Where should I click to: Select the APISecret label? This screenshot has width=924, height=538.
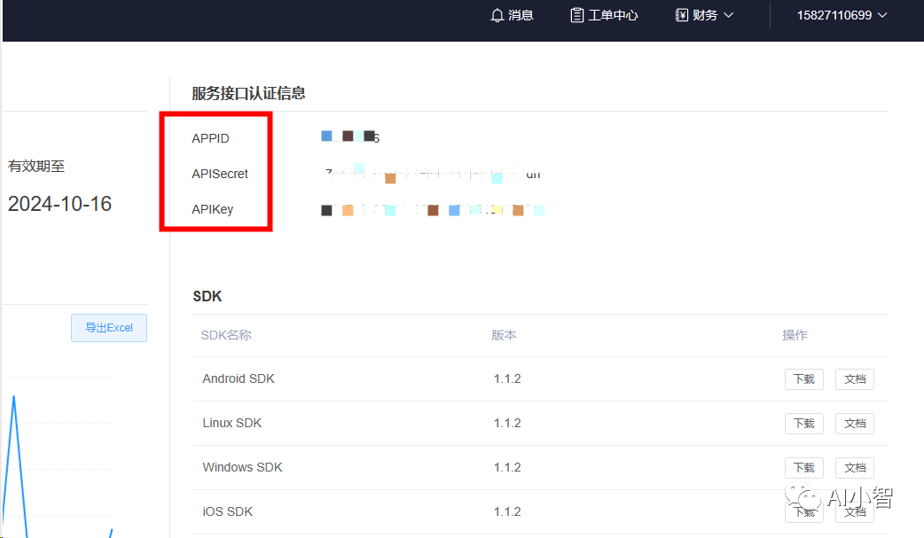[x=220, y=174]
